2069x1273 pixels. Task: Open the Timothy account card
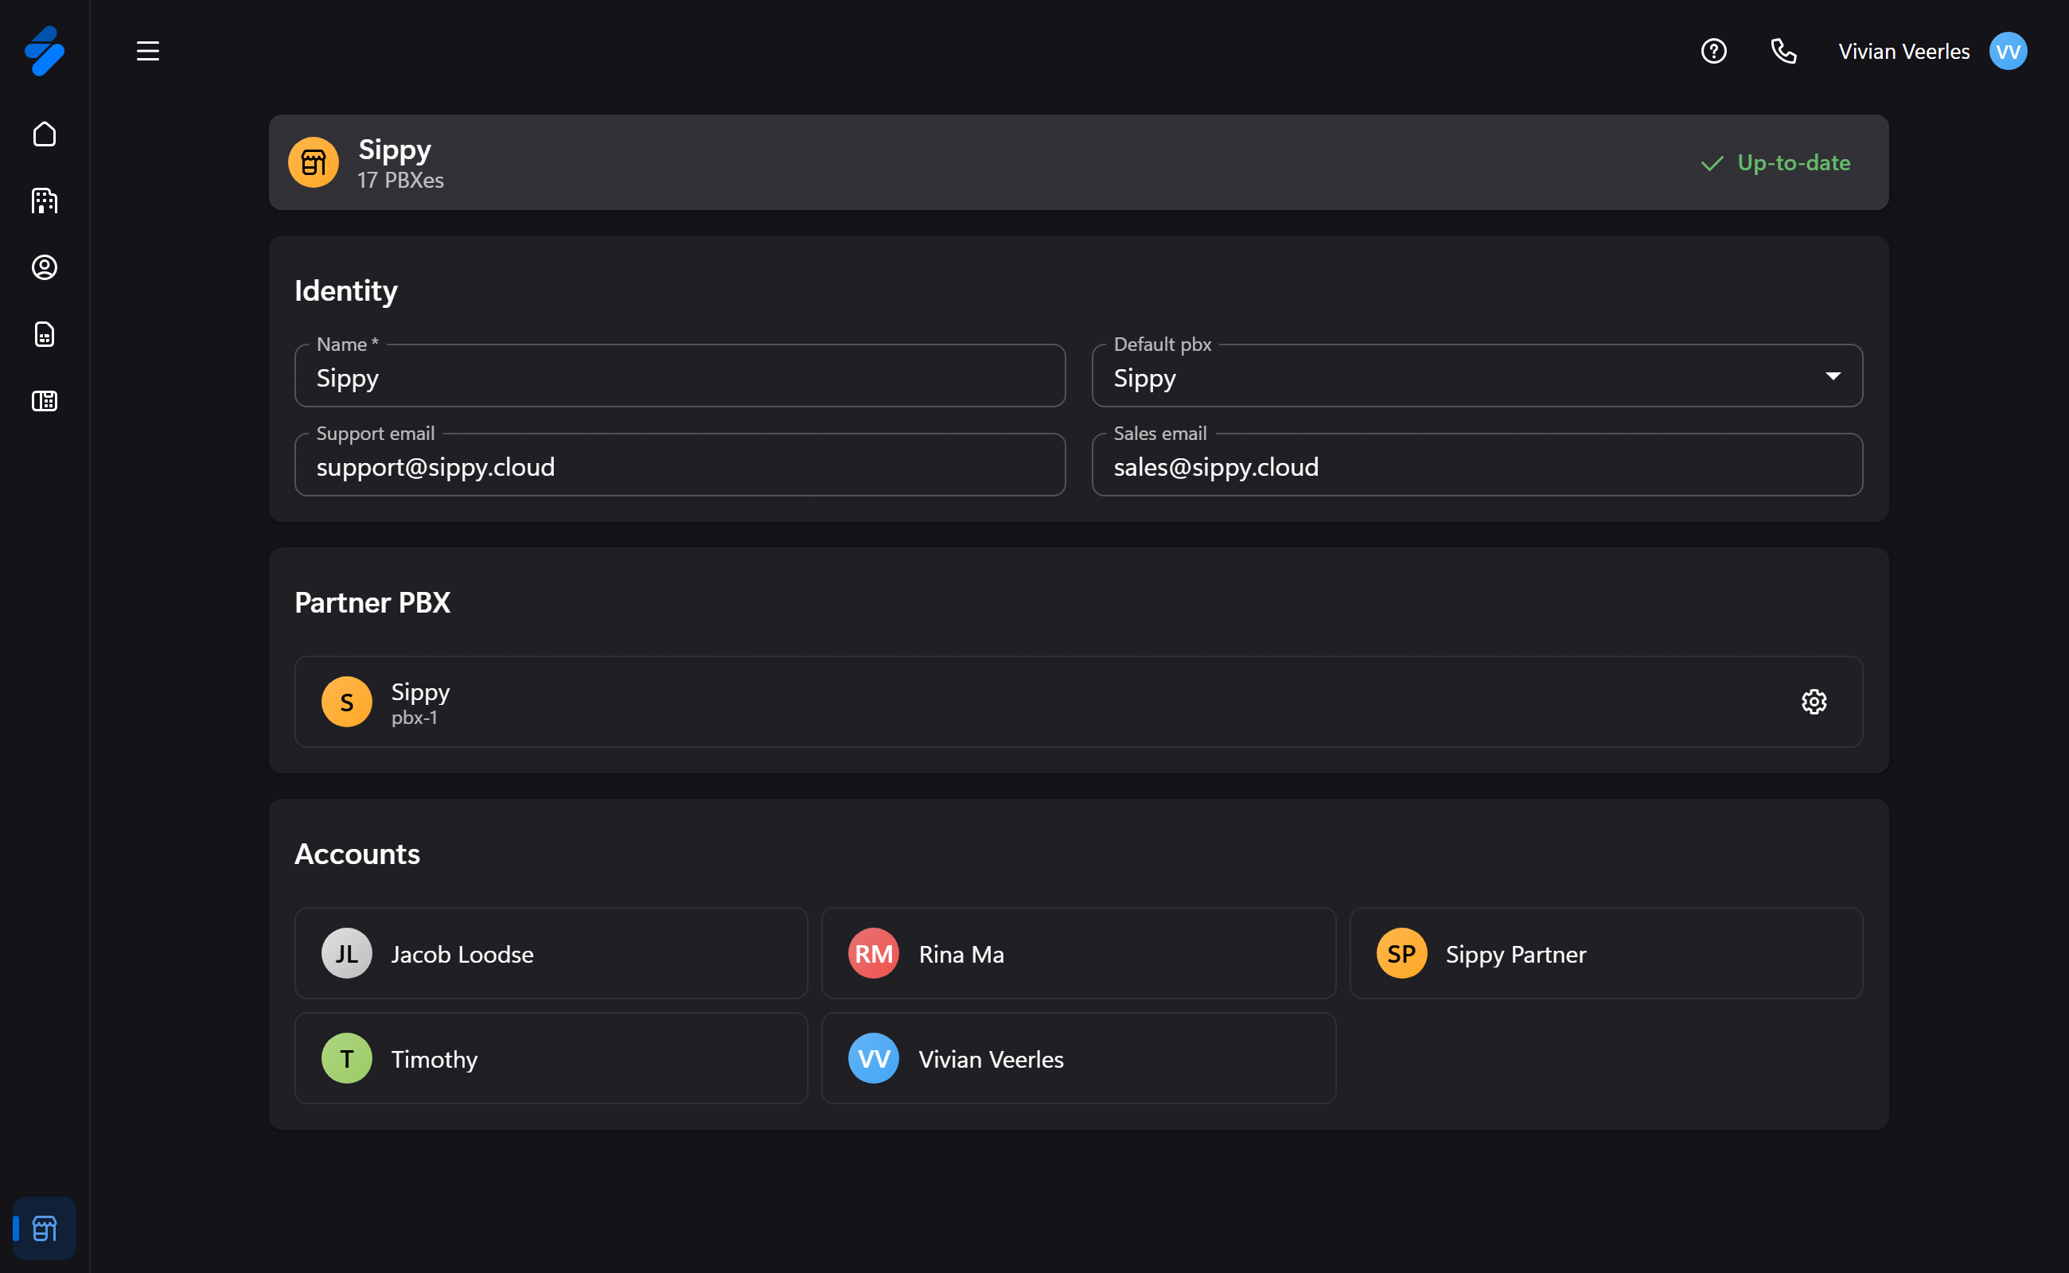click(551, 1058)
